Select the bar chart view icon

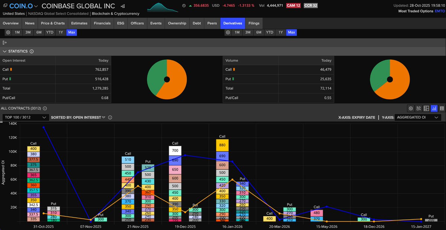coord(434,108)
